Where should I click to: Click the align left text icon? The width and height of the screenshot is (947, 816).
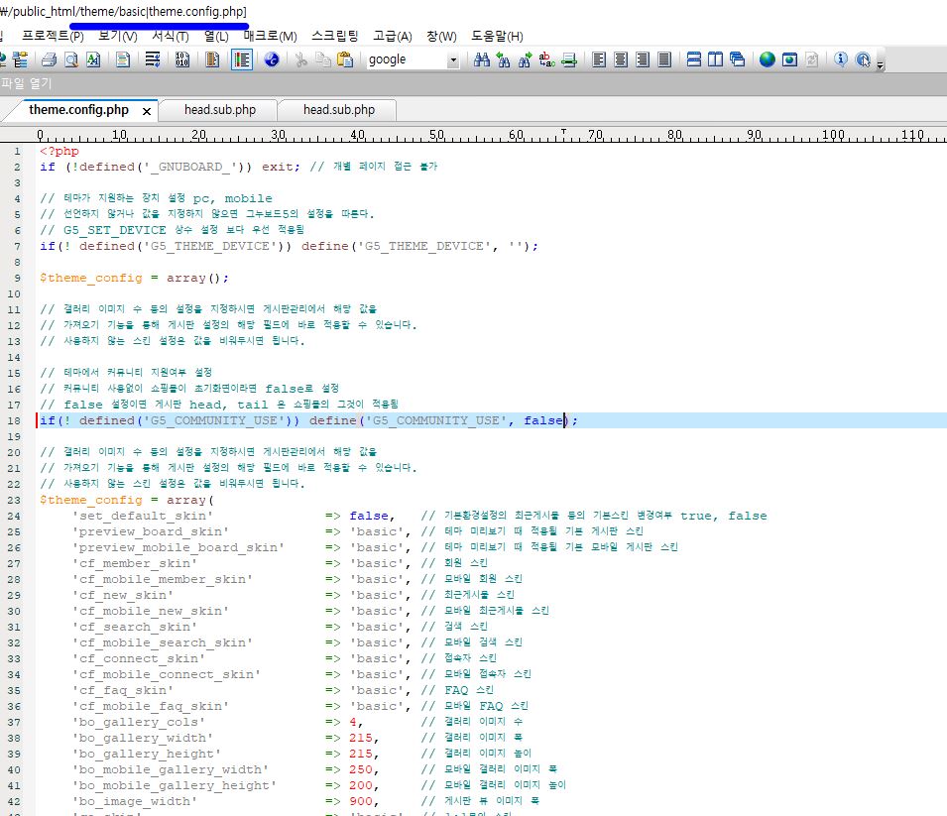click(x=599, y=59)
